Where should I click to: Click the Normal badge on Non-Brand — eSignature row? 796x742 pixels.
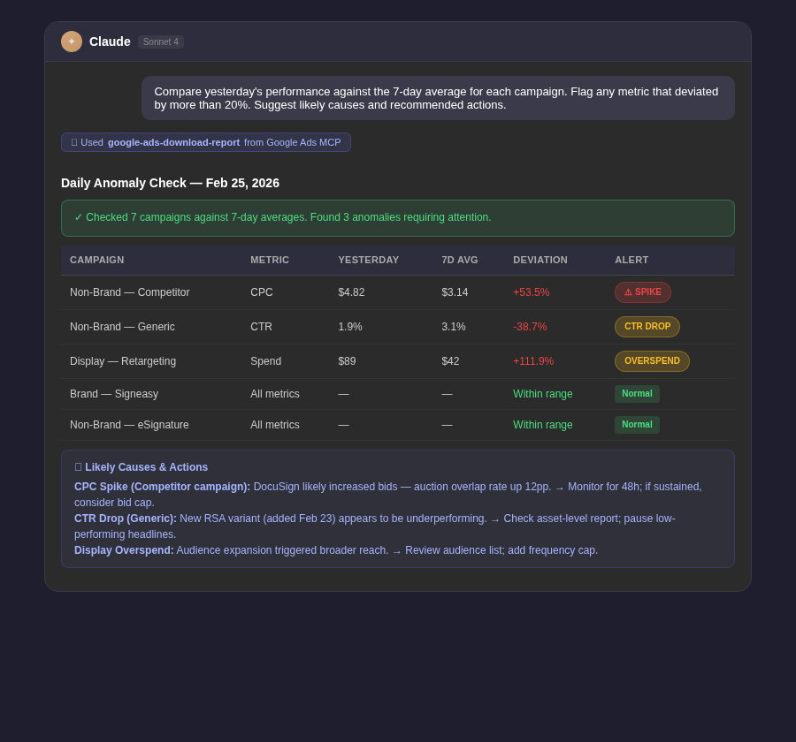pos(637,424)
